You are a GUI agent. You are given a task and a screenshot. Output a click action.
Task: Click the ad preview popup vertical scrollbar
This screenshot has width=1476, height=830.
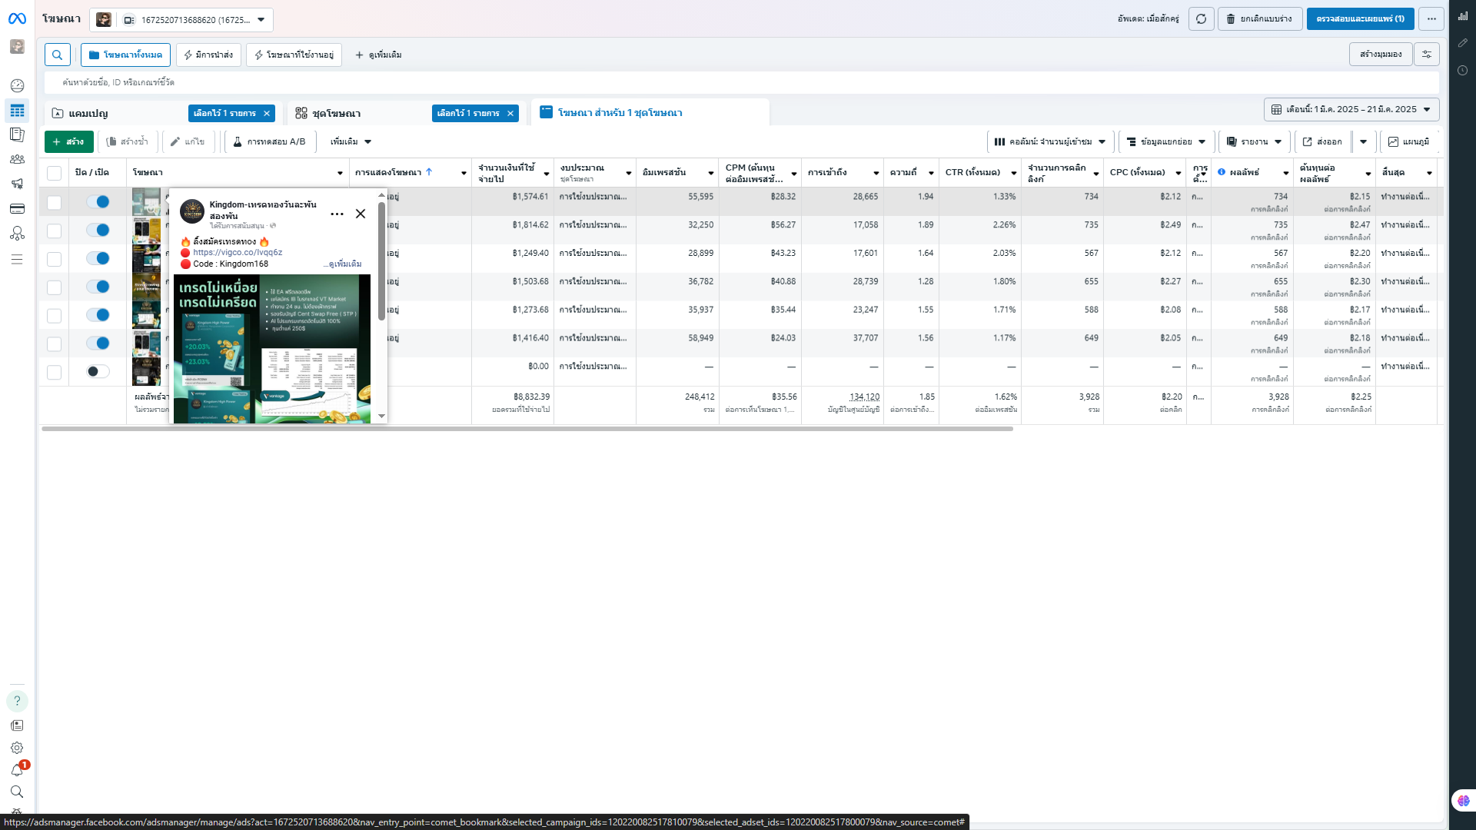381,261
